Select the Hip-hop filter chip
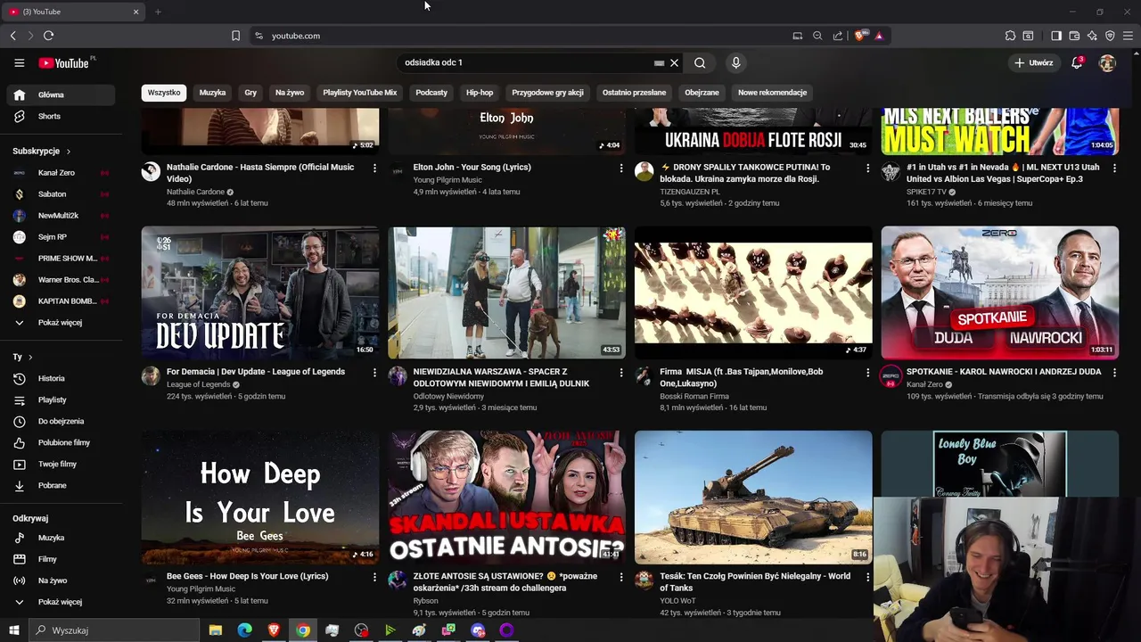Image resolution: width=1141 pixels, height=642 pixels. coord(480,92)
